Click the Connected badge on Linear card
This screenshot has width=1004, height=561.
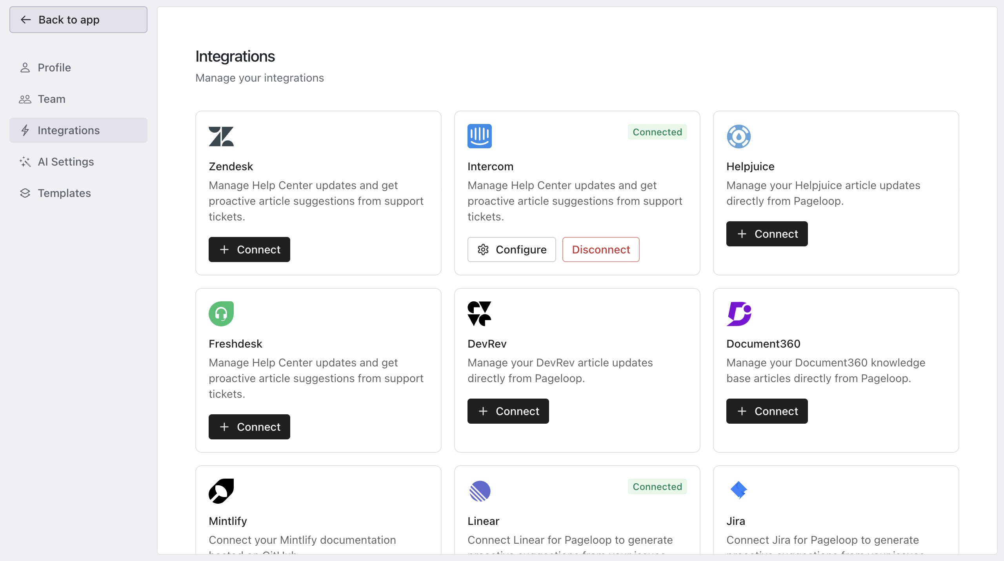tap(657, 486)
